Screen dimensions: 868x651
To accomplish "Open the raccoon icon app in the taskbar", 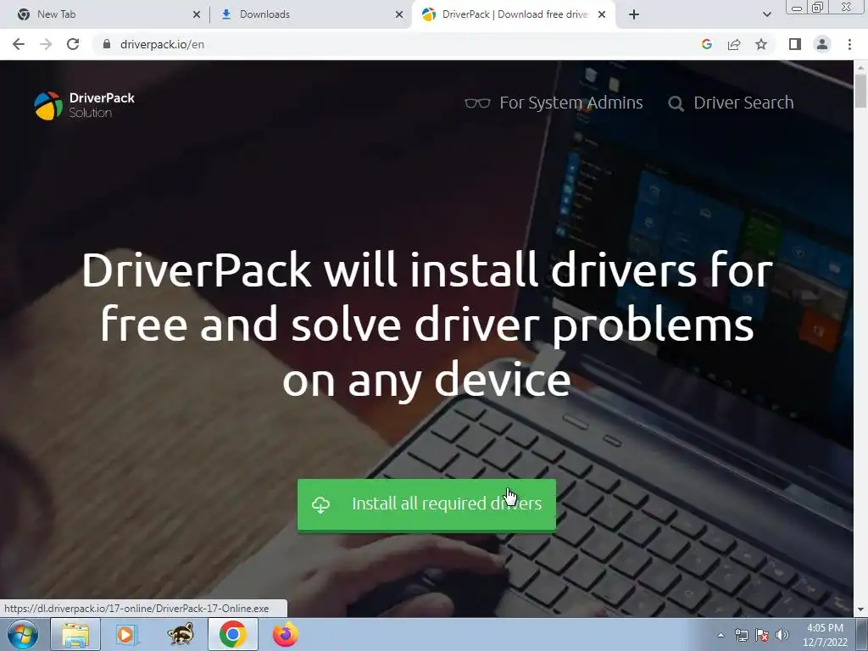I will [180, 635].
